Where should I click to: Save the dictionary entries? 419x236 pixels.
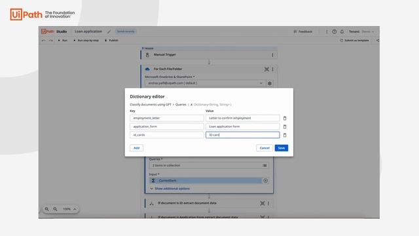click(x=282, y=148)
